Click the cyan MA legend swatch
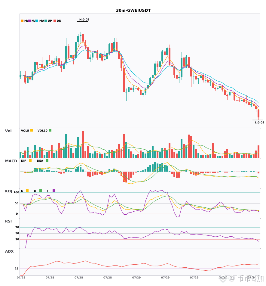Screen dimensions: 266x286 37,21
